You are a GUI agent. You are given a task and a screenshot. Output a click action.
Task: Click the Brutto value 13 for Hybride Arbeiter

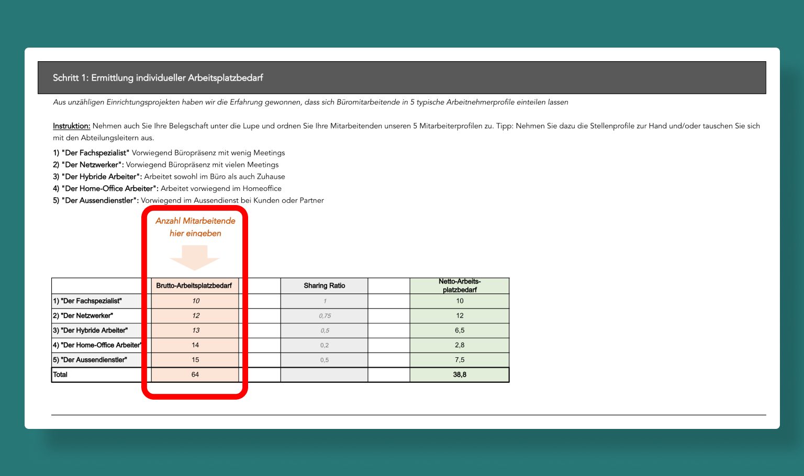point(195,331)
